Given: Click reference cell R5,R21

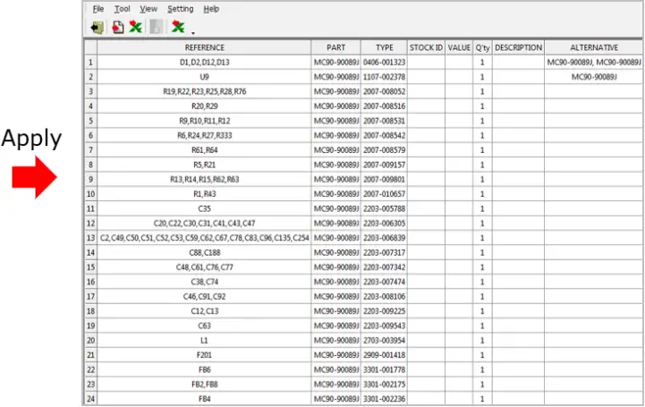Looking at the screenshot, I should (205, 165).
